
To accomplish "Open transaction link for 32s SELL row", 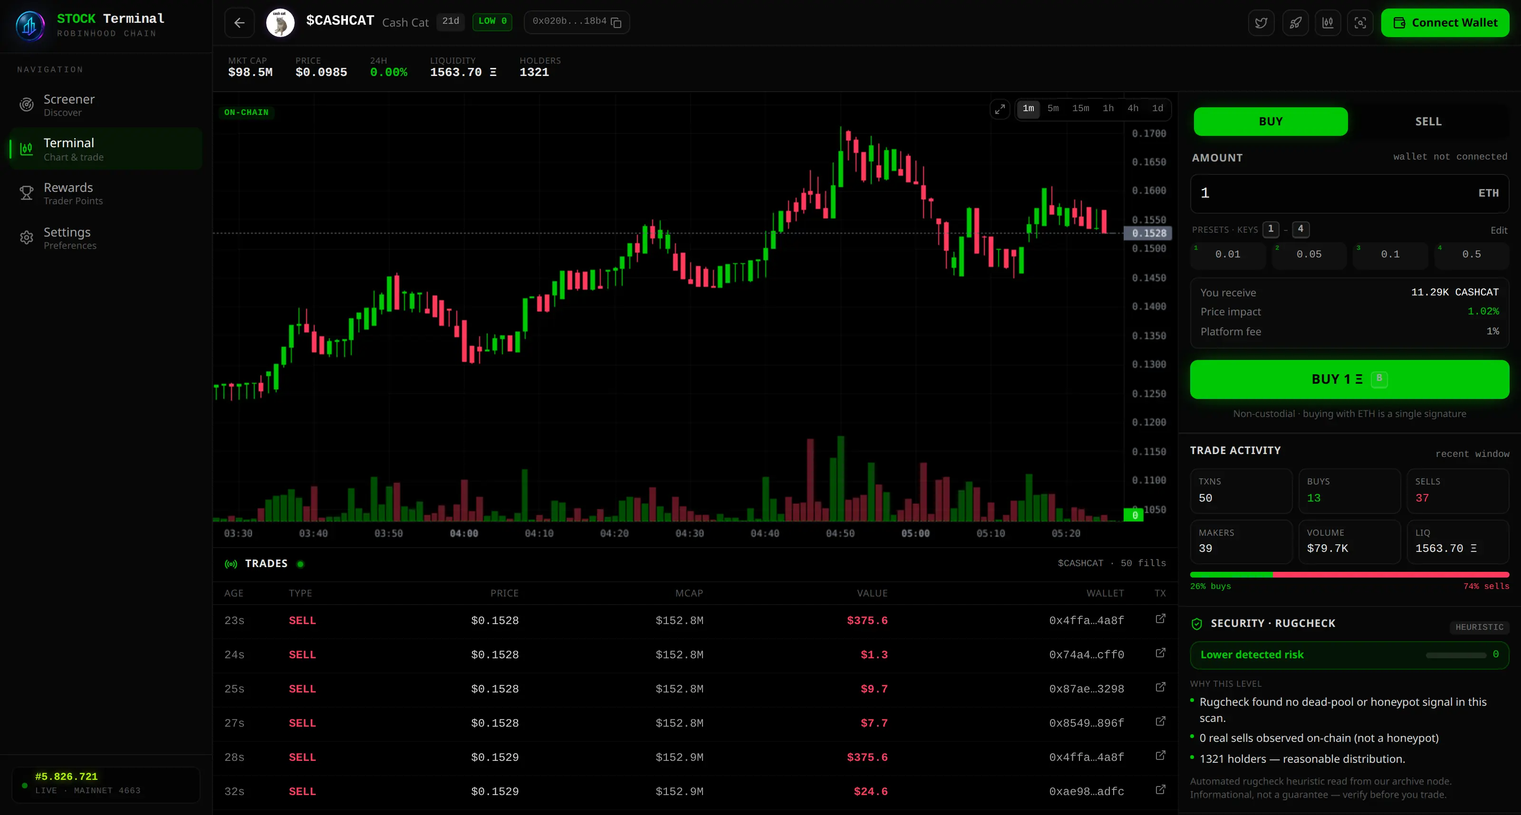I will click(x=1160, y=790).
